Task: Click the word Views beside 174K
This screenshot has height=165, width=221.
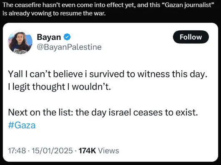Action: pyautogui.click(x=108, y=151)
